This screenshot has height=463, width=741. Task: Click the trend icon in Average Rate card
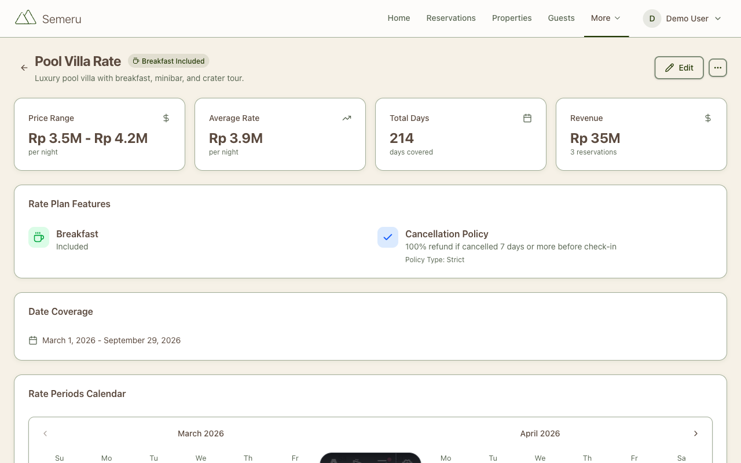tap(347, 118)
